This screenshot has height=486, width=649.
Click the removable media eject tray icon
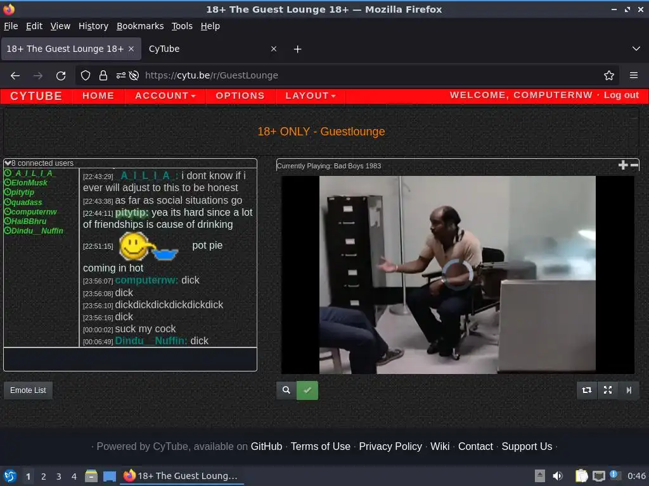[540, 476]
